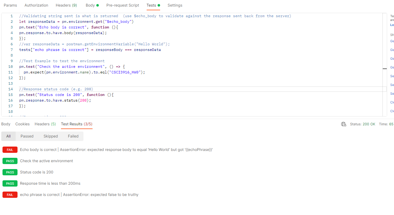Click line number 10 in the script editor
This screenshot has height=215, width=394.
(10, 66)
